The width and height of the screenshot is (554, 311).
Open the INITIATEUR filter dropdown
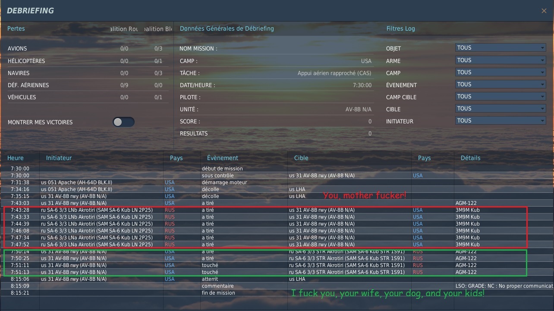click(500, 121)
